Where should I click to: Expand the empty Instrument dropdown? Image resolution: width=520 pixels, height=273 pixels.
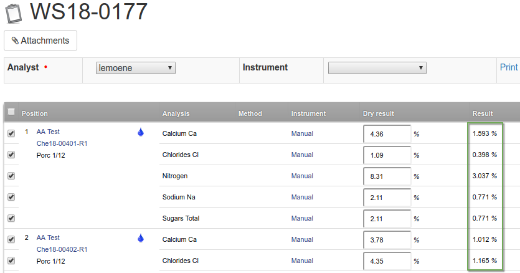tap(376, 68)
